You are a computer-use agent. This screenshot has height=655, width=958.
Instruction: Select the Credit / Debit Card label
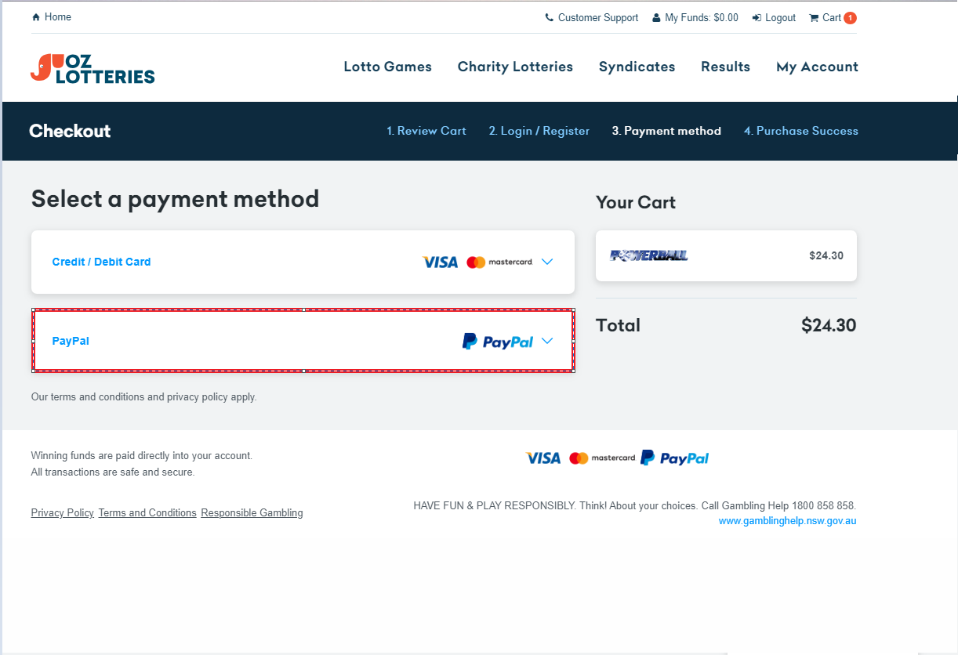(101, 262)
